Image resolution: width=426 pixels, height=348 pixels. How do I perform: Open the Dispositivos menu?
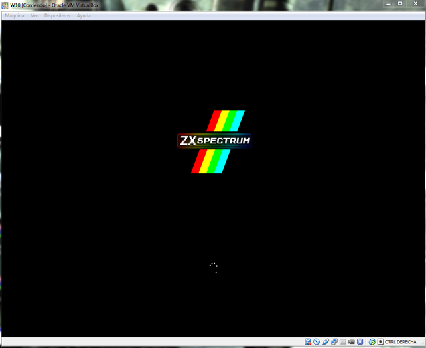(x=57, y=16)
